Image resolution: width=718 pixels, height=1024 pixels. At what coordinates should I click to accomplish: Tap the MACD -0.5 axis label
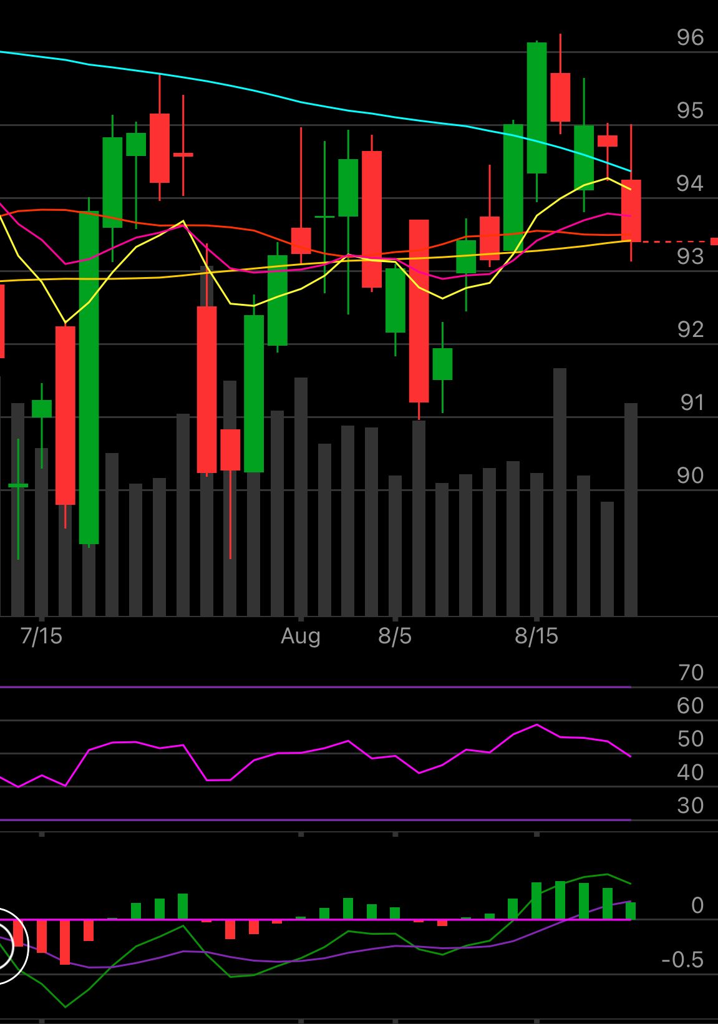coord(682,960)
